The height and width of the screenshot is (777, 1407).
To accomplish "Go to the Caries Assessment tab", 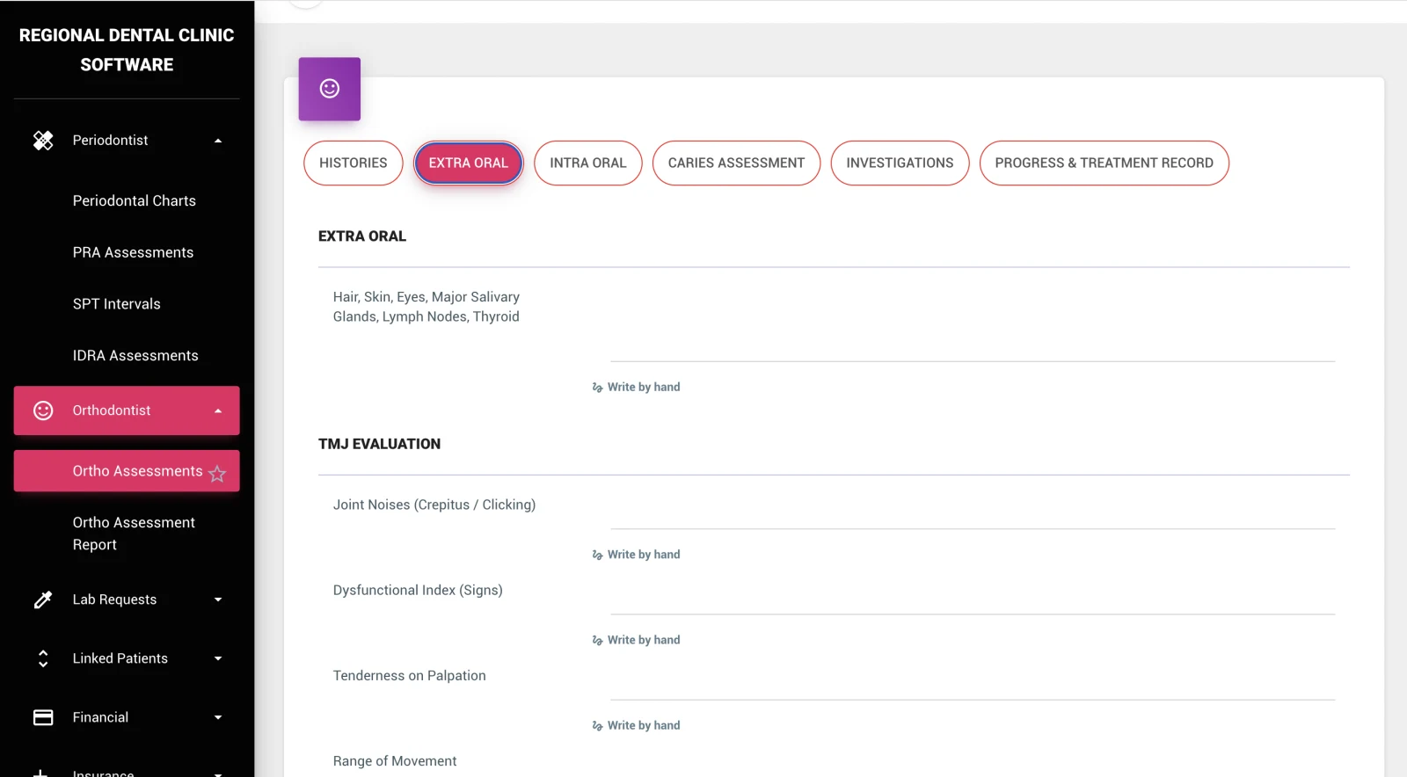I will [736, 163].
